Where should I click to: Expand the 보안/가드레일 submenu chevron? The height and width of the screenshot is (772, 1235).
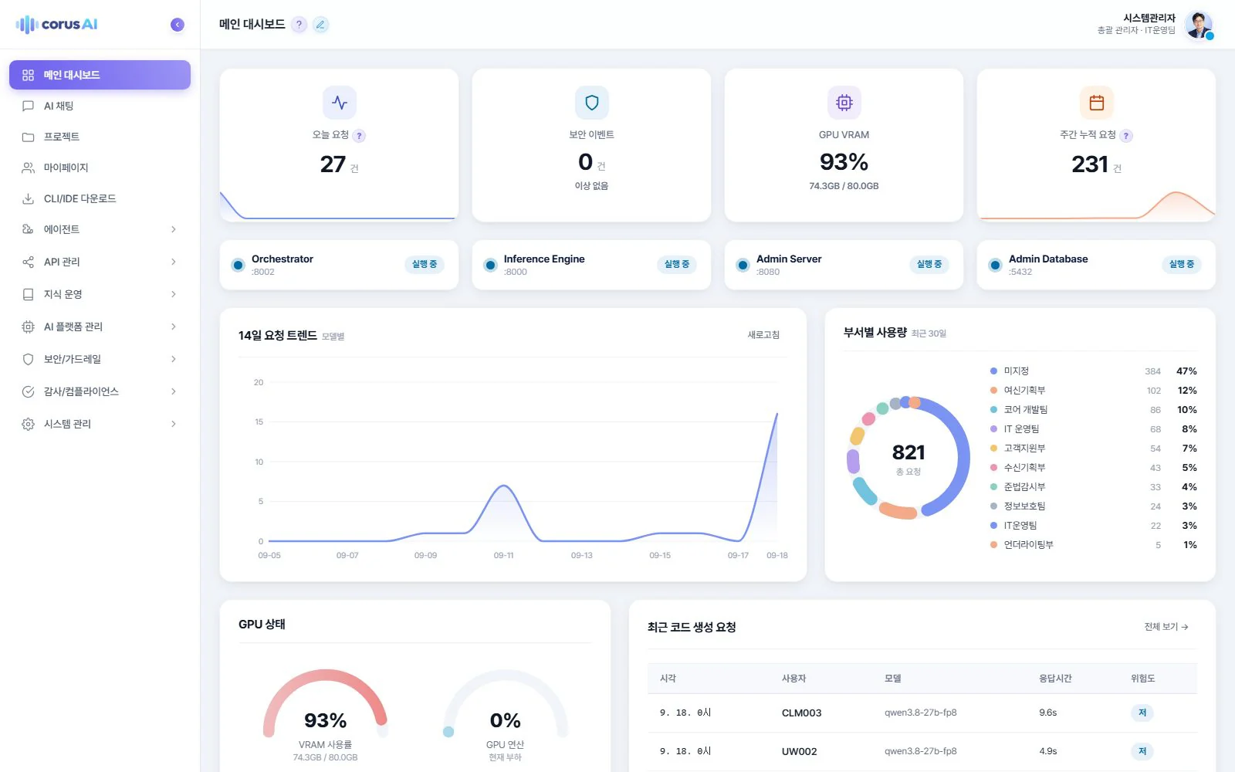pos(174,359)
